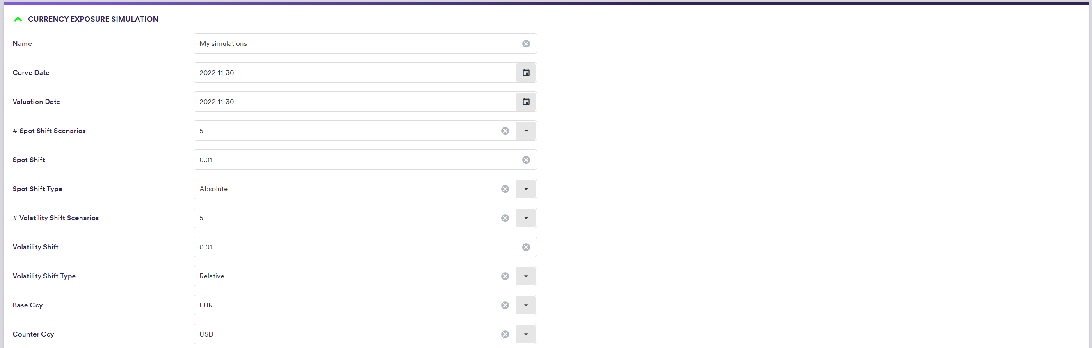The width and height of the screenshot is (1092, 348).
Task: Open the Counter Ccy dropdown list
Action: coord(525,334)
